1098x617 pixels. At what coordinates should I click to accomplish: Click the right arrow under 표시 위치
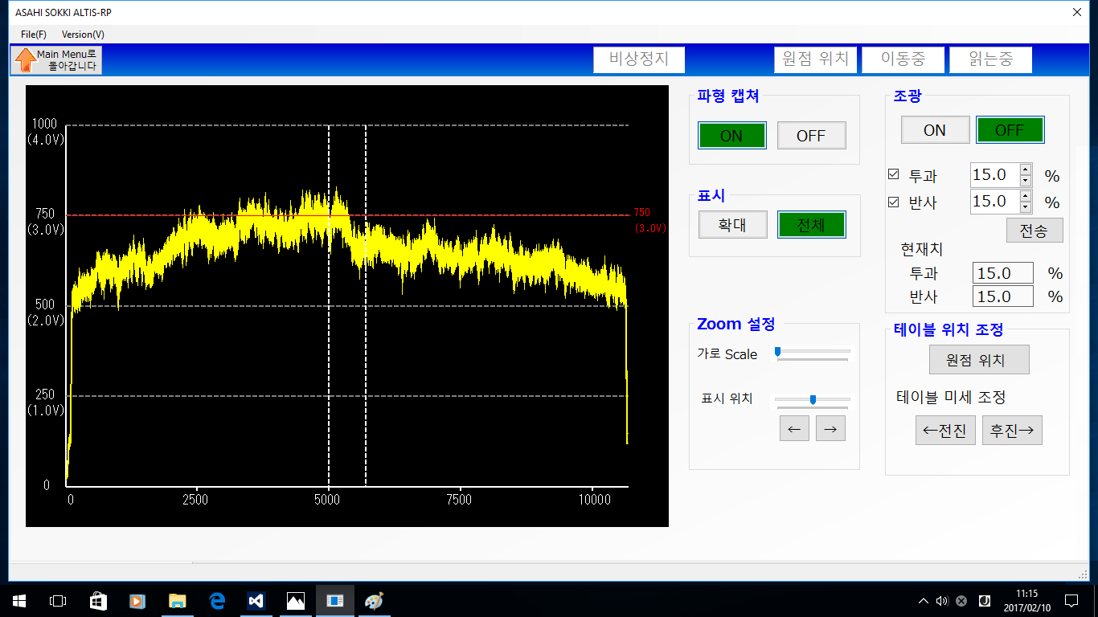[830, 429]
